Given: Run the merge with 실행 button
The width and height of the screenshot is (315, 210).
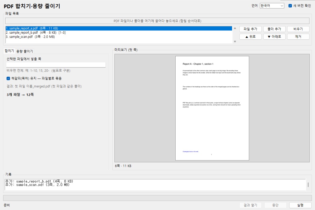Looking at the screenshot, I should point(300,205).
